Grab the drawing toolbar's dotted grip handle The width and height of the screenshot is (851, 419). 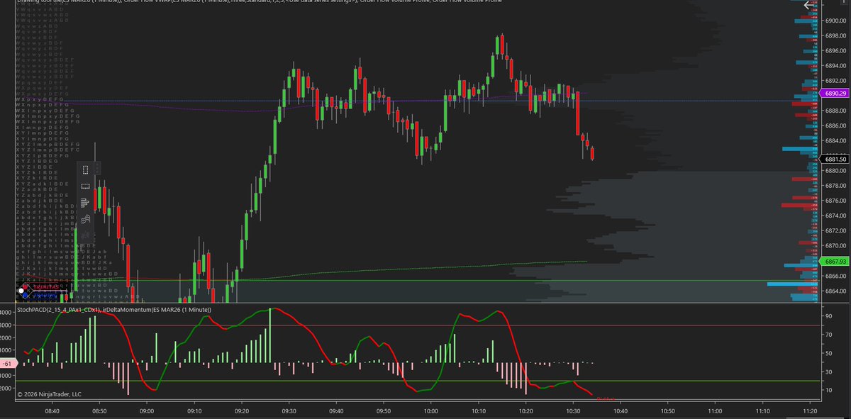[98, 169]
